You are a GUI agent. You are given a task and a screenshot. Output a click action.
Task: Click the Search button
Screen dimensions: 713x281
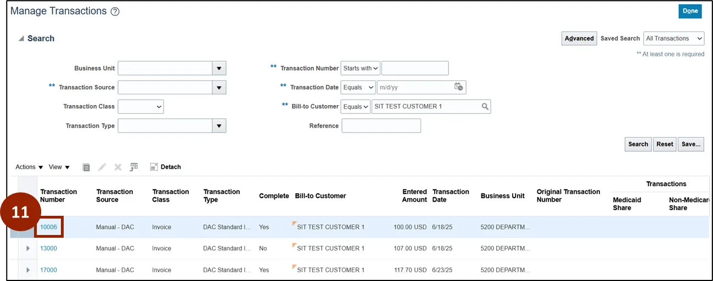tap(638, 144)
